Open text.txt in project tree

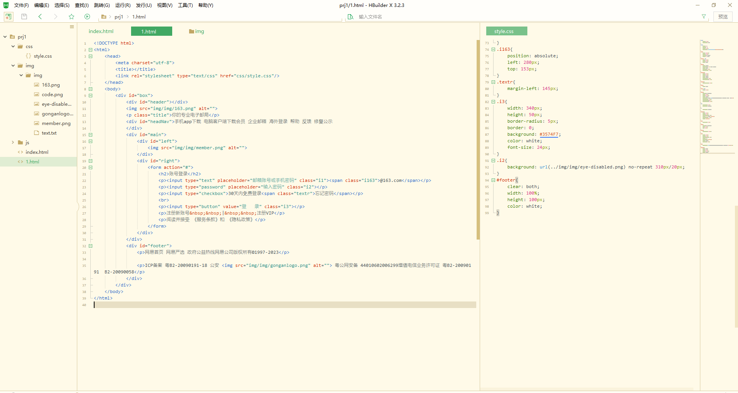[49, 133]
